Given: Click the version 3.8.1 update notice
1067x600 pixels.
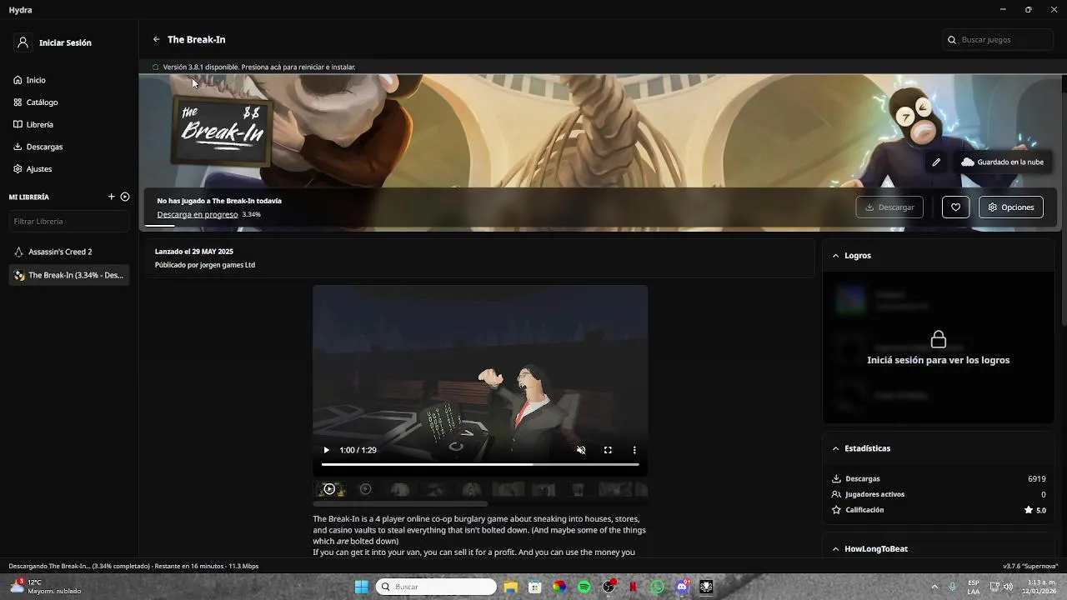Looking at the screenshot, I should tap(259, 67).
